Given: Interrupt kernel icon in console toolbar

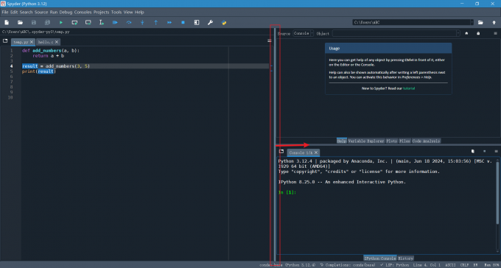Looking at the screenshot, I should pos(484,152).
